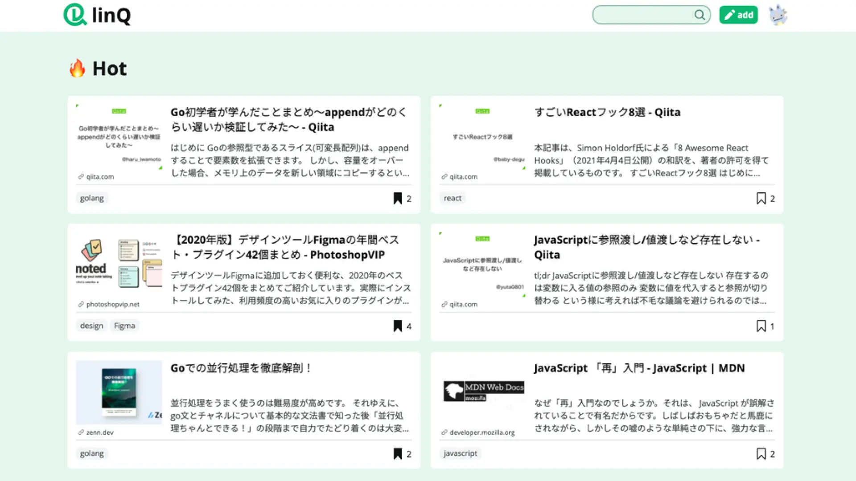856x481 pixels.
Task: Click description starting tl;dr JavaScript
Action: point(651,288)
